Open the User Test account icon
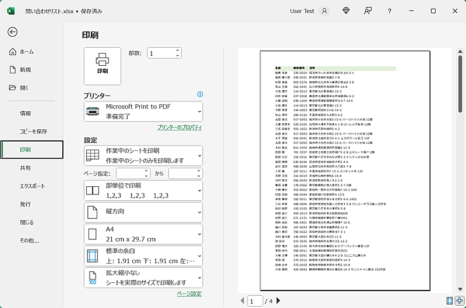Viewport: 466px width, 308px height. coord(324,10)
